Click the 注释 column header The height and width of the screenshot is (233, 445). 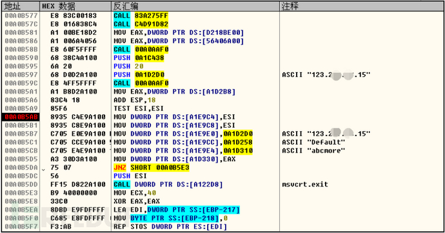click(x=362, y=6)
